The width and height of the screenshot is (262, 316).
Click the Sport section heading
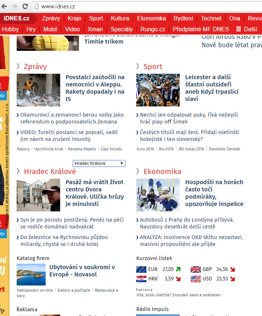click(153, 66)
